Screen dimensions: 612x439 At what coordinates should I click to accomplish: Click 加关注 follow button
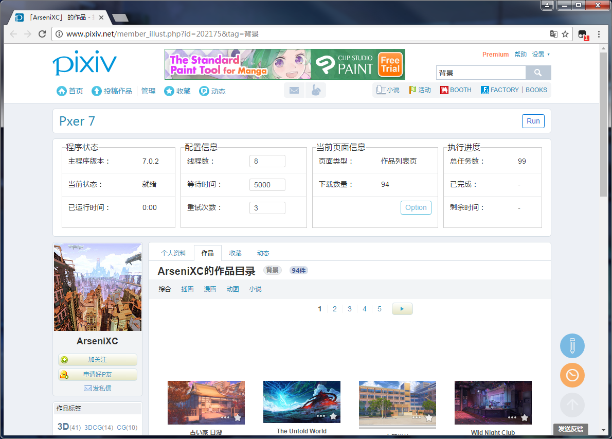coord(98,360)
